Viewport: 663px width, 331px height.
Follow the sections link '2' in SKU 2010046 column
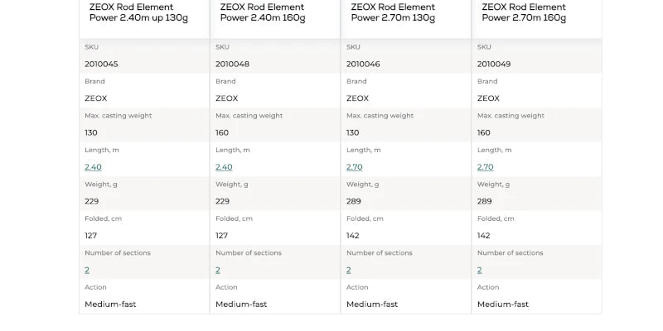coord(349,270)
